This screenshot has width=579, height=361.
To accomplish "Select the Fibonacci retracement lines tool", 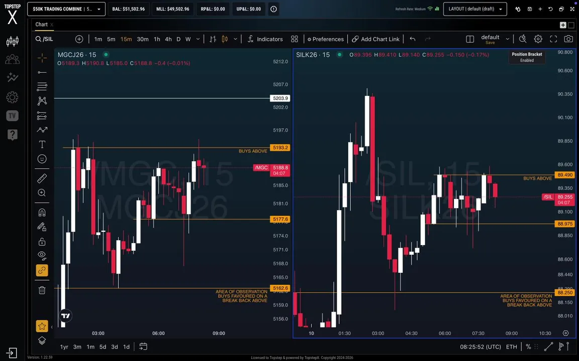I will [x=42, y=87].
